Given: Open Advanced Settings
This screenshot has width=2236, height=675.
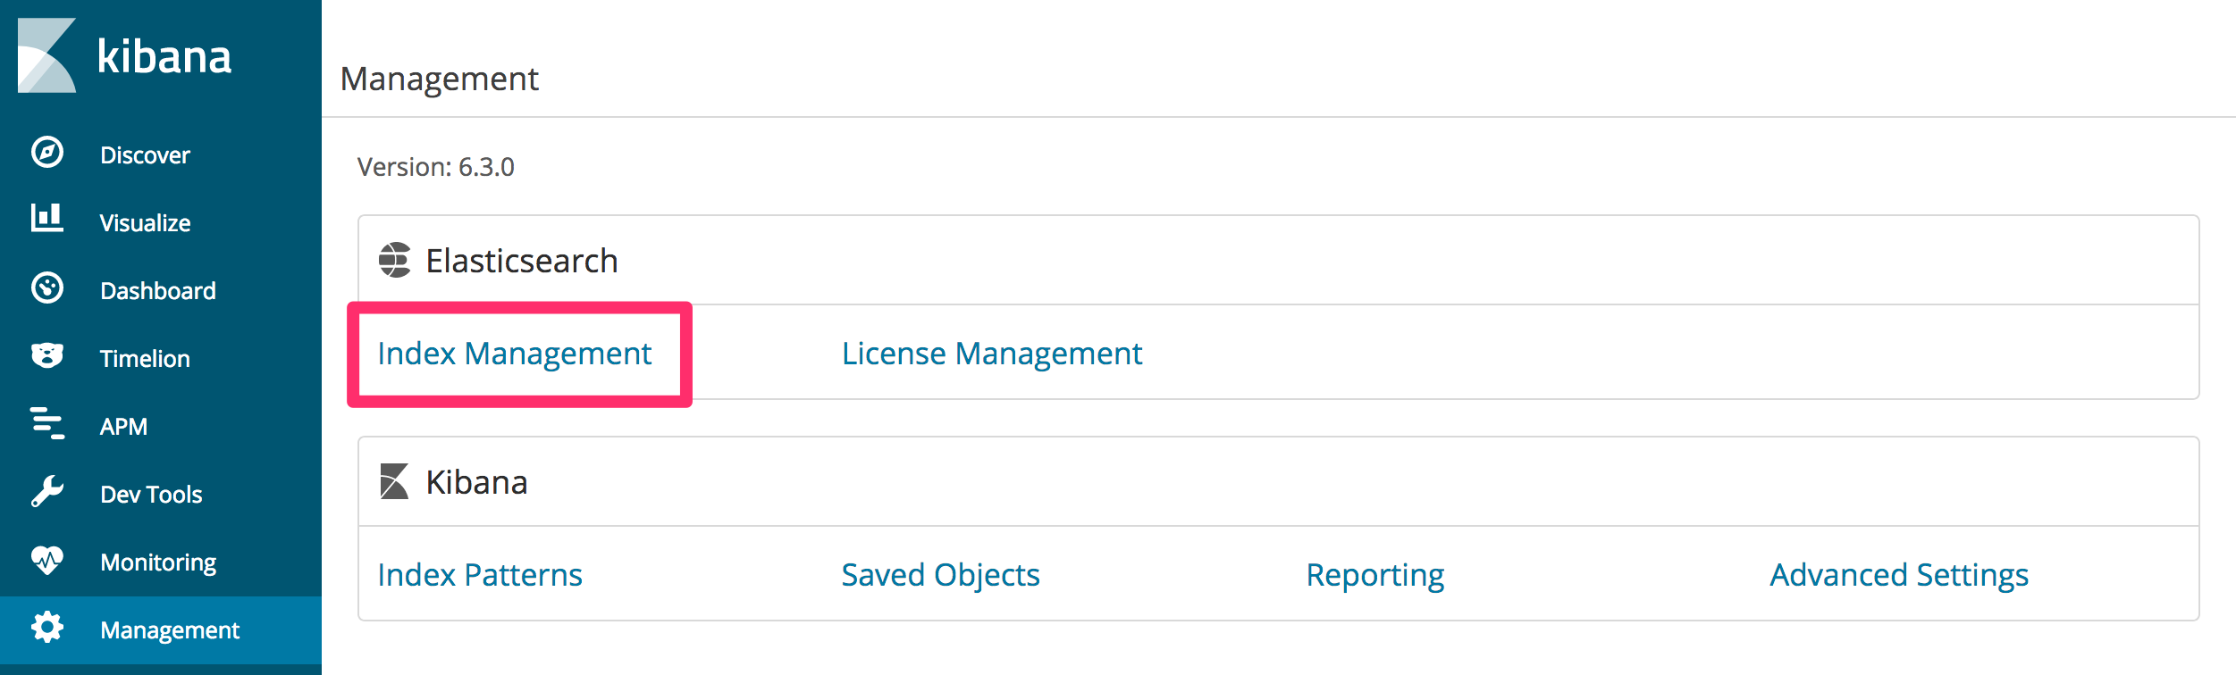Looking at the screenshot, I should 1899,575.
